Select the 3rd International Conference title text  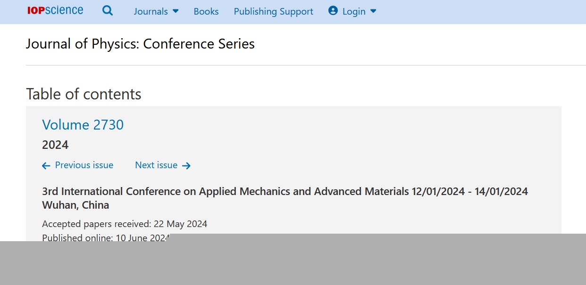click(285, 198)
